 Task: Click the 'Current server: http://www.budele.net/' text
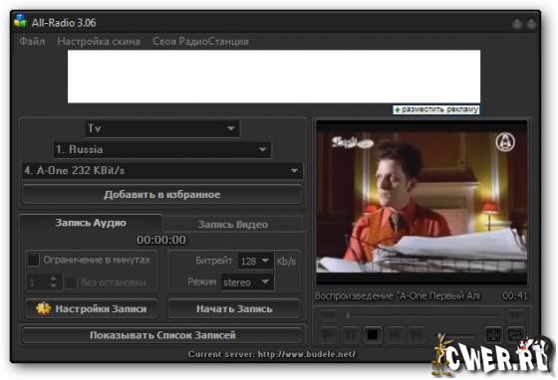[x=271, y=354]
